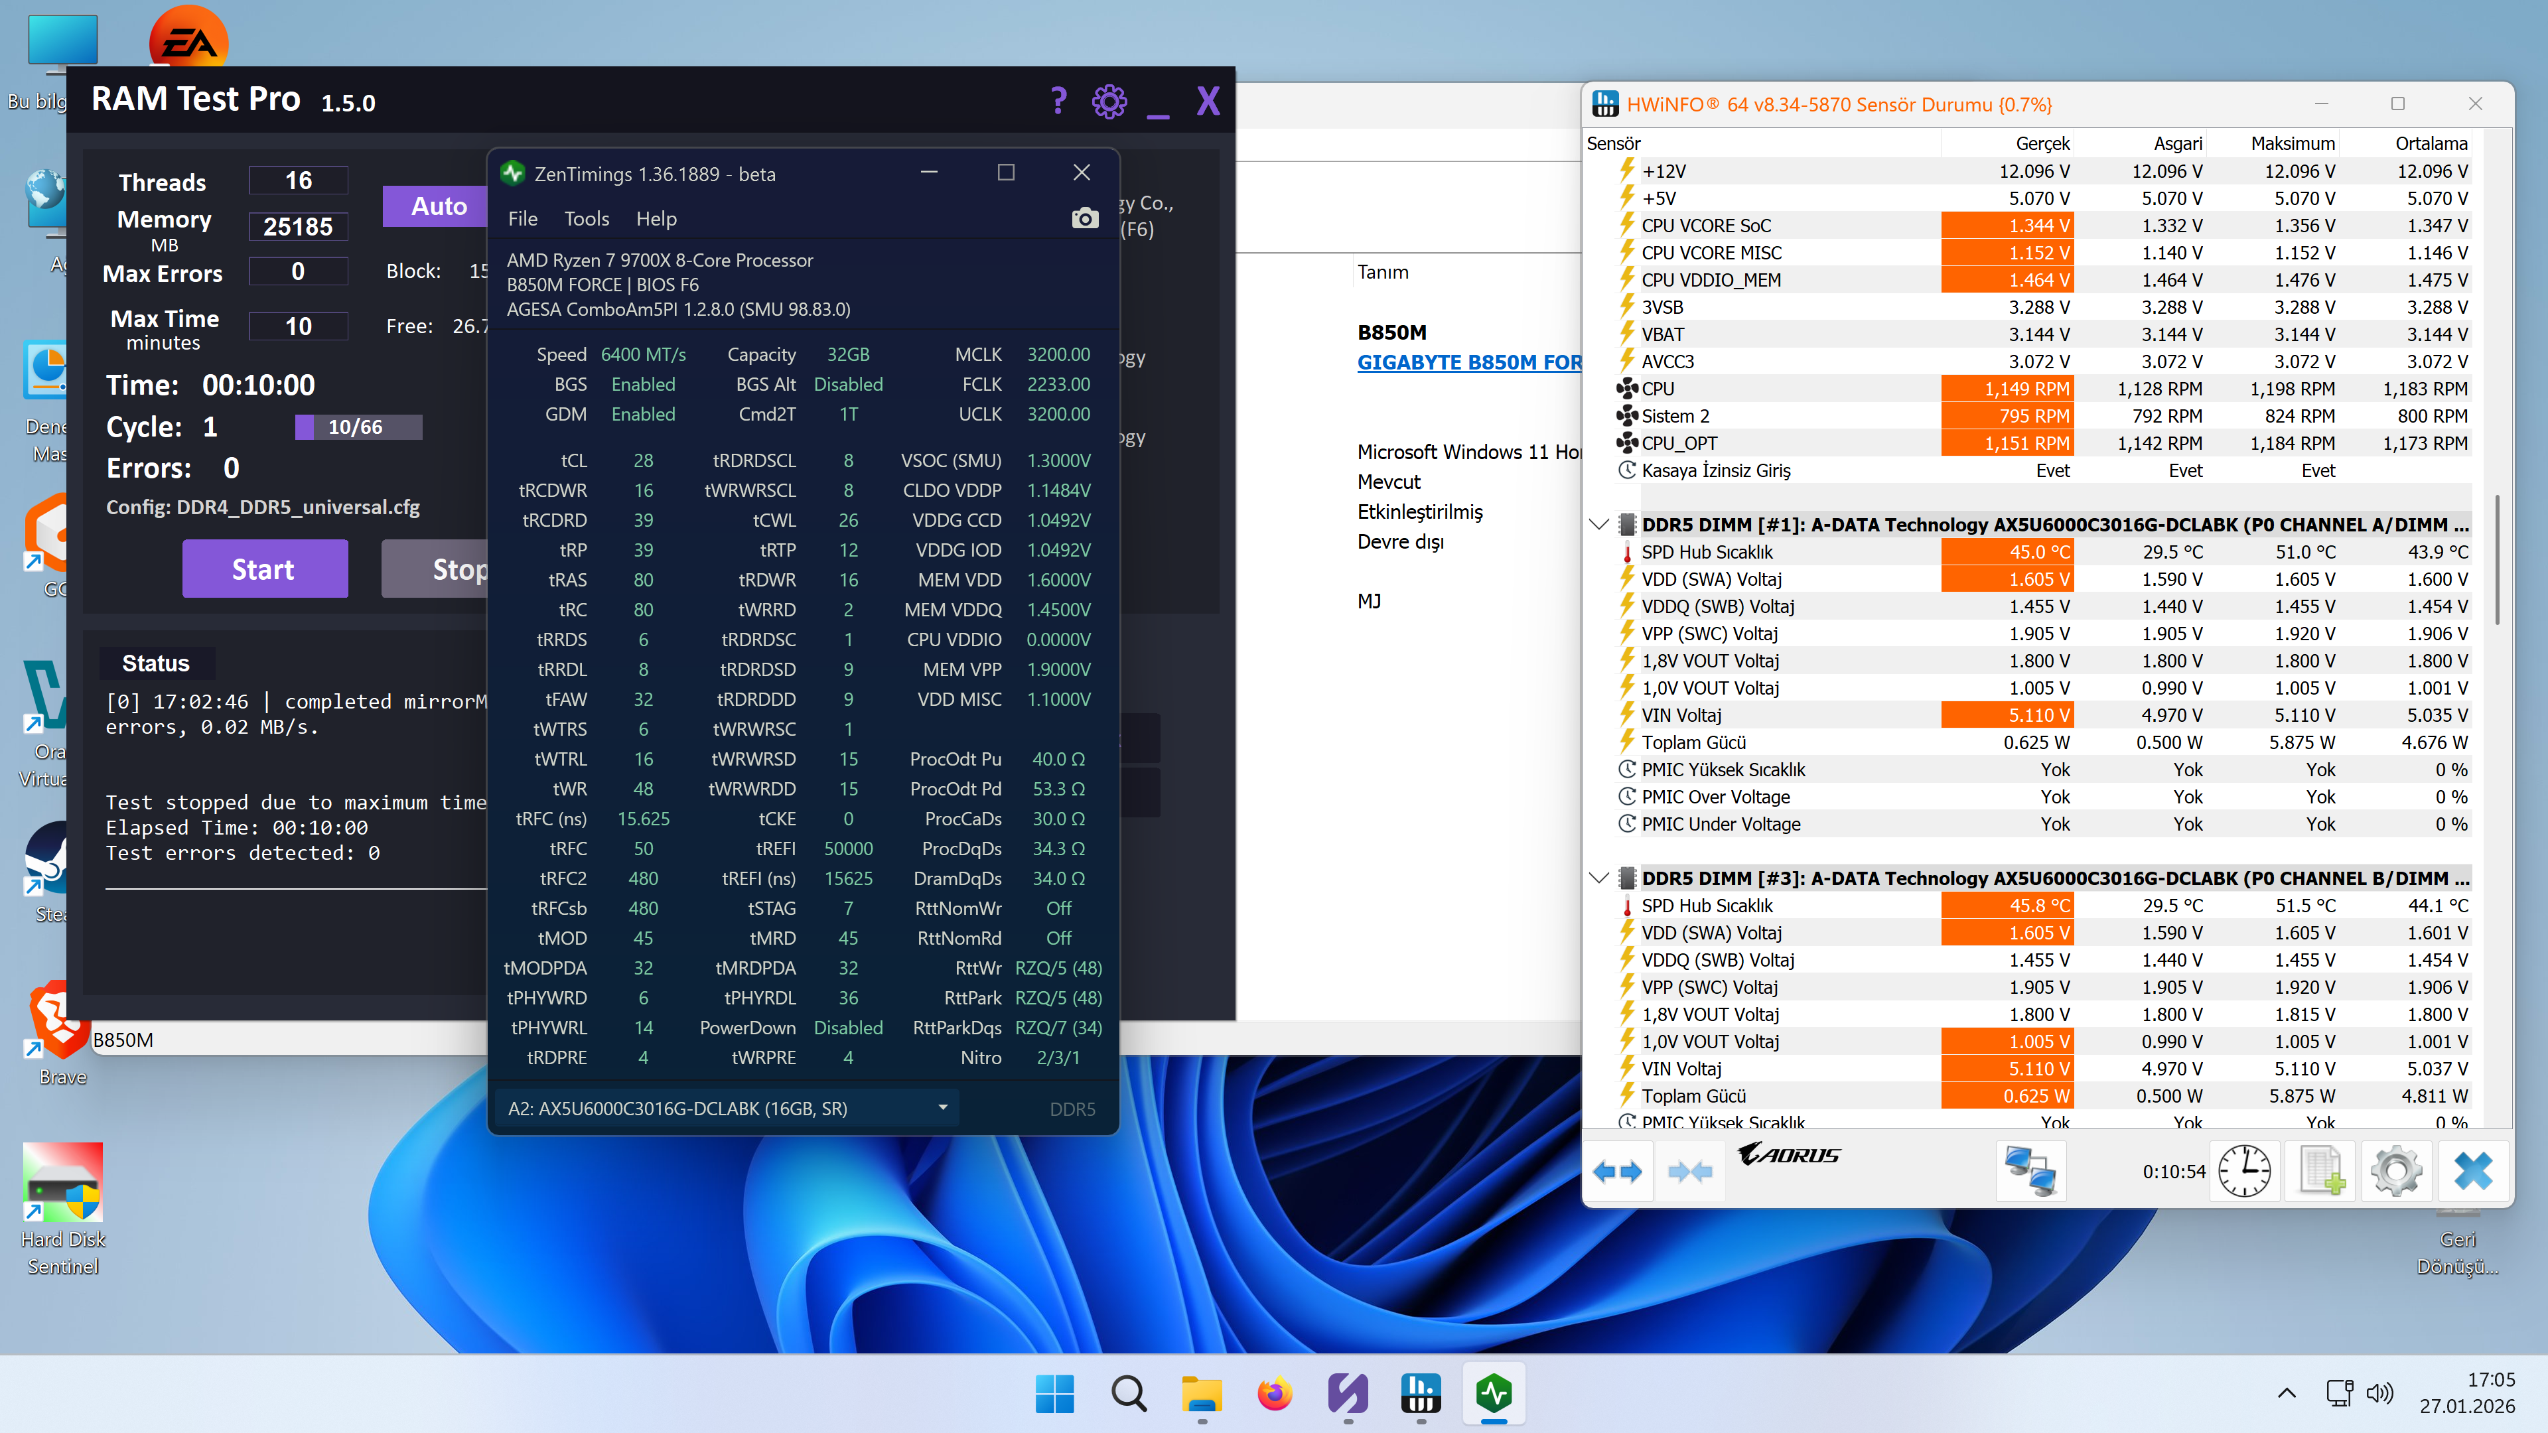The height and width of the screenshot is (1433, 2548).
Task: Open Hard Disk Sentinel desktop shortcut
Action: tap(62, 1209)
